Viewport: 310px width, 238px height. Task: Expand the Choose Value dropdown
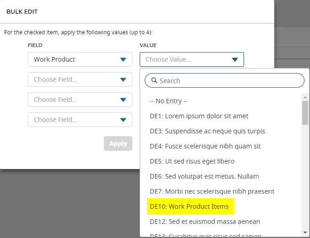tap(191, 59)
